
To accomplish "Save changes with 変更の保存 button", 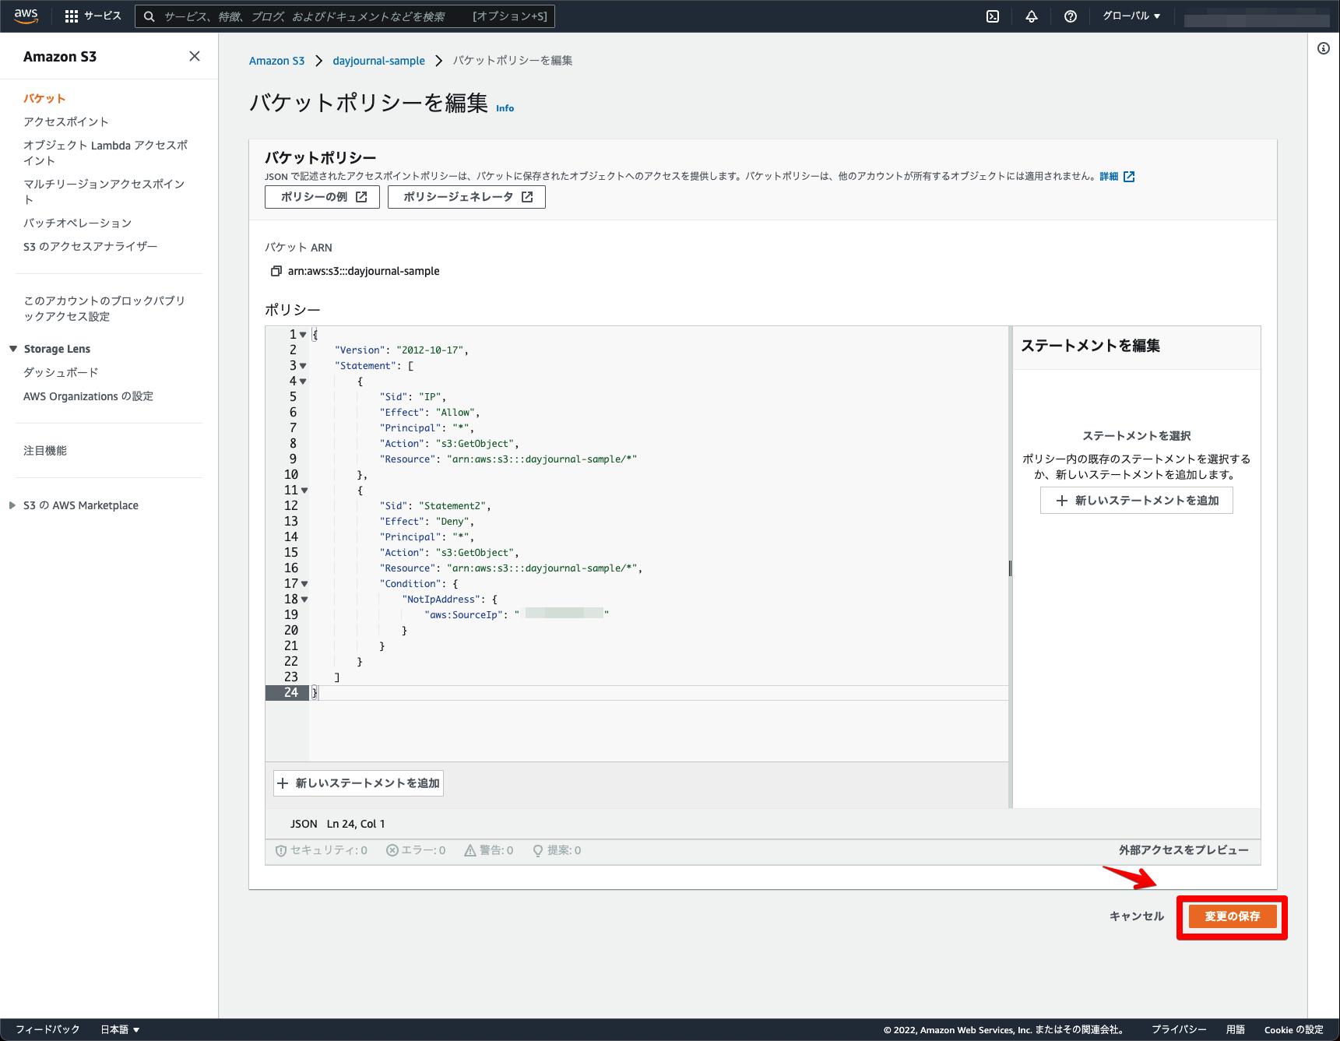I will click(1233, 916).
